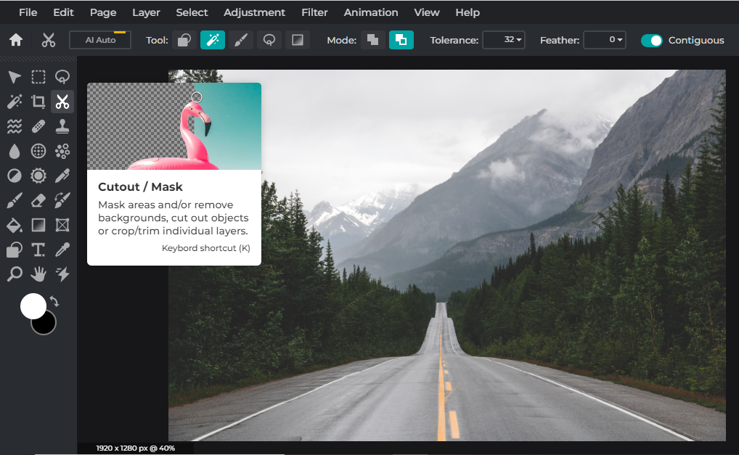
Task: Select the Zoom magnifier tool
Action: point(15,274)
